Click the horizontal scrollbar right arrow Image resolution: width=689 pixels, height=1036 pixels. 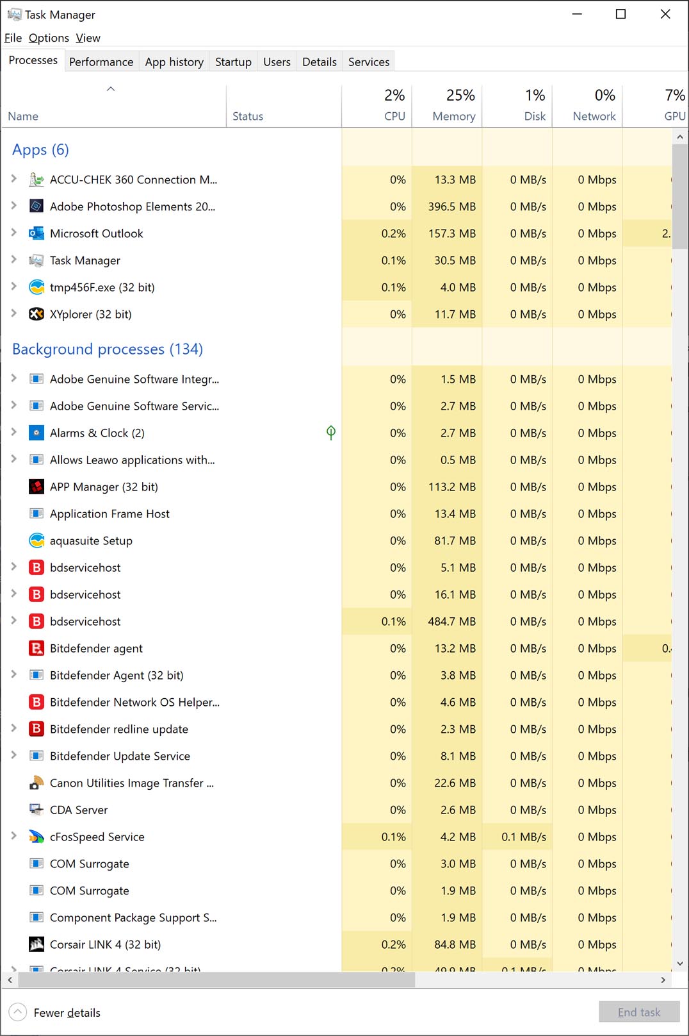(663, 980)
